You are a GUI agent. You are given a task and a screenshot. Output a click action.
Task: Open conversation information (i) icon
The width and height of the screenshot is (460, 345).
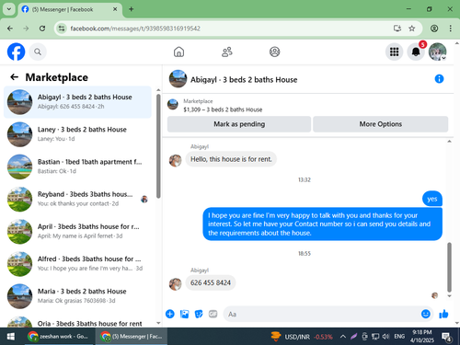coord(439,79)
